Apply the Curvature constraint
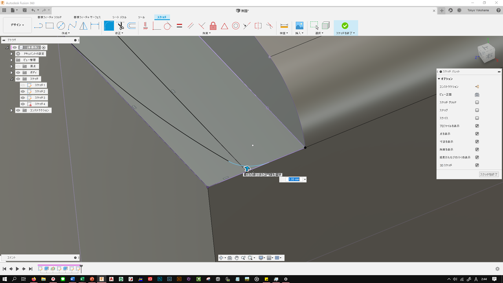503x283 pixels. (270, 26)
